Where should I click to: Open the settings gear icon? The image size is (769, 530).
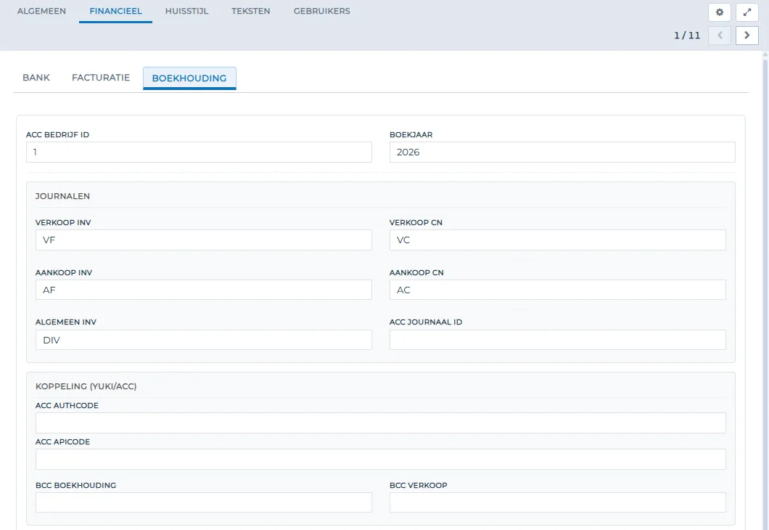pyautogui.click(x=720, y=12)
